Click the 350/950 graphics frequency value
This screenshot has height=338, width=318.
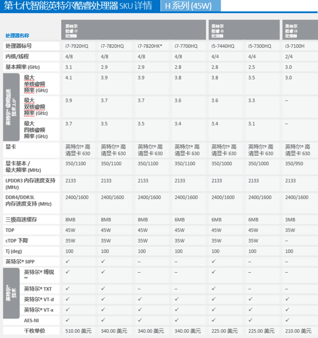294,164
